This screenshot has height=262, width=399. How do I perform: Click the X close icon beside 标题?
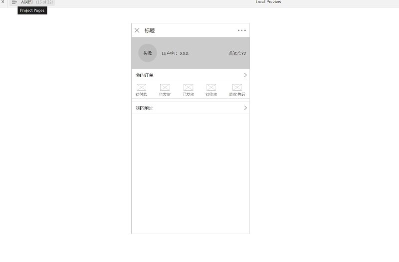coord(137,30)
